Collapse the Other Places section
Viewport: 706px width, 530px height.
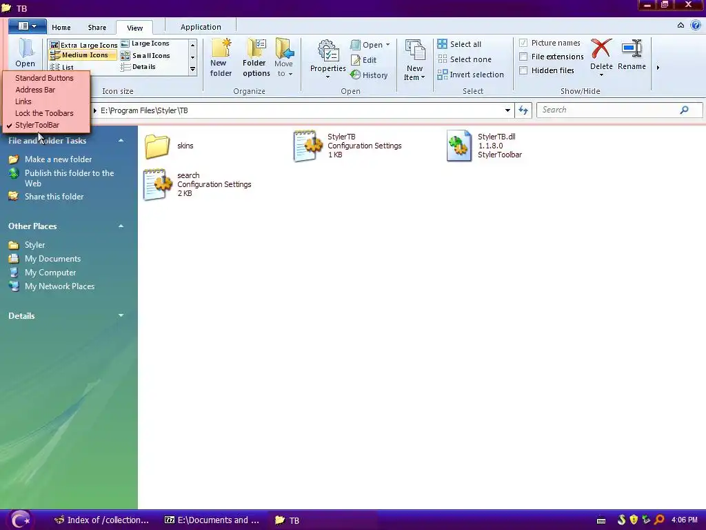[121, 226]
